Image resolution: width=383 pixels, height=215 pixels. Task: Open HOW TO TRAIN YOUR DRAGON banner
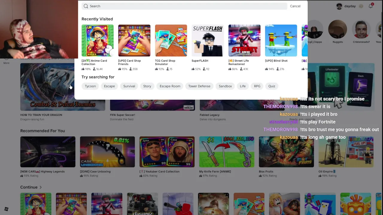[x=63, y=87]
